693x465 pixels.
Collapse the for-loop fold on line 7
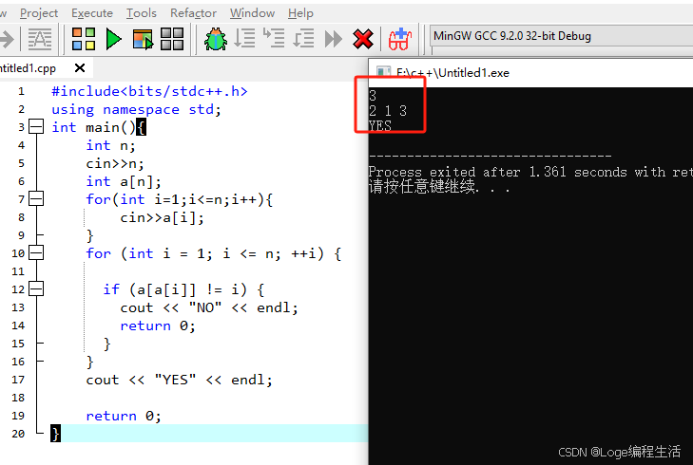[36, 199]
